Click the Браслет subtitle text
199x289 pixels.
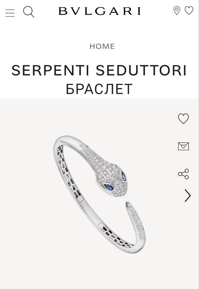pos(99,89)
